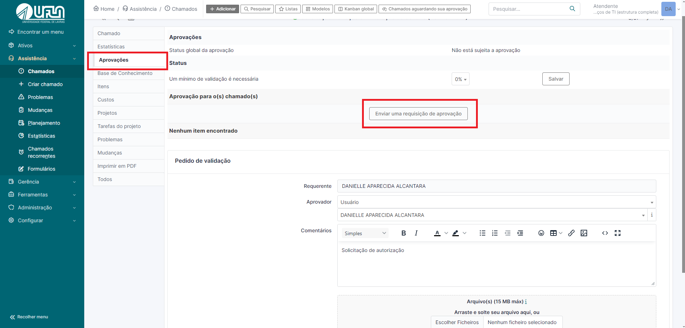
Task: Click the search magnifier icon
Action: (x=572, y=9)
